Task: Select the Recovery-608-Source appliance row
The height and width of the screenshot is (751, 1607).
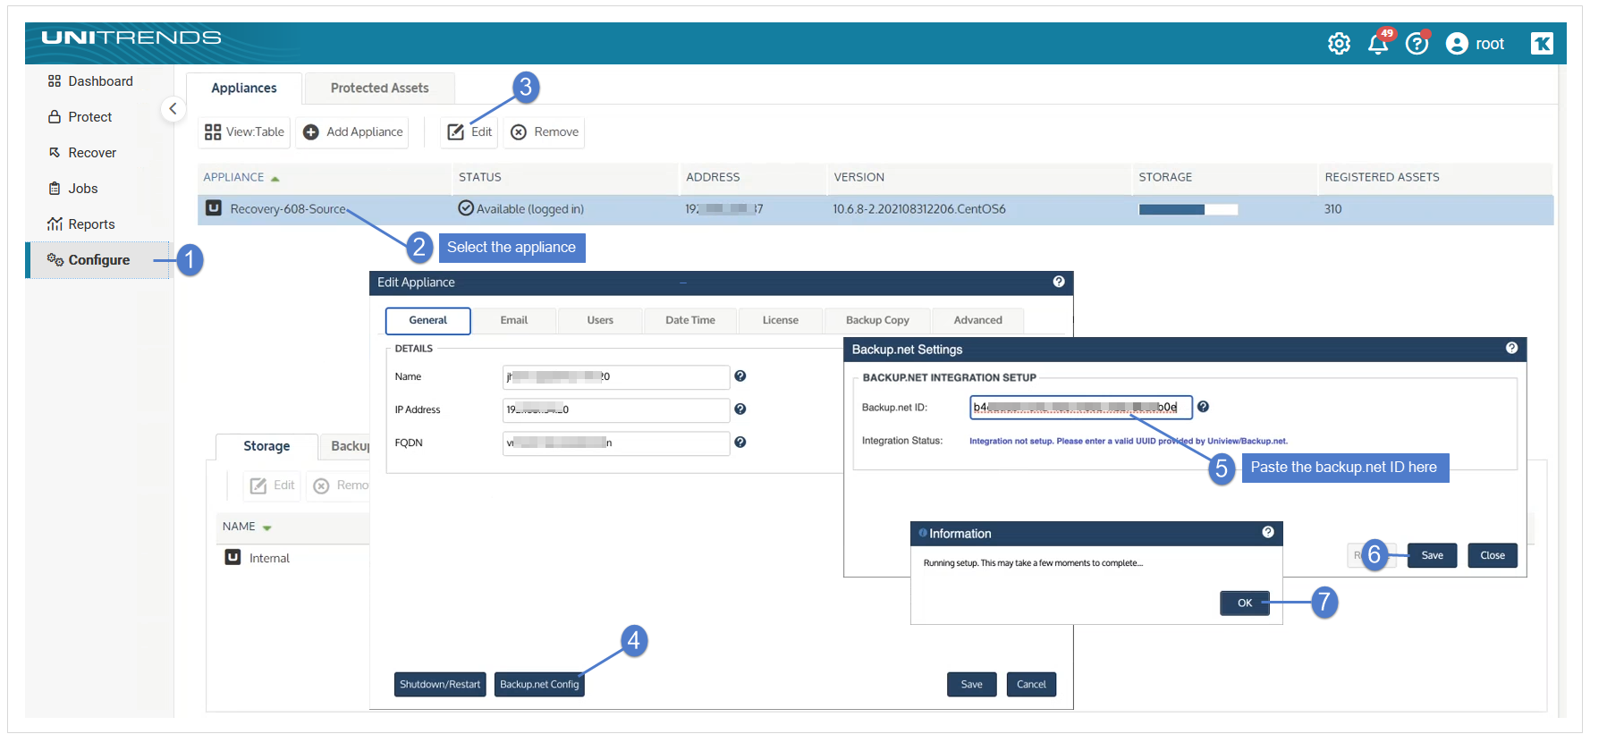Action: point(875,209)
